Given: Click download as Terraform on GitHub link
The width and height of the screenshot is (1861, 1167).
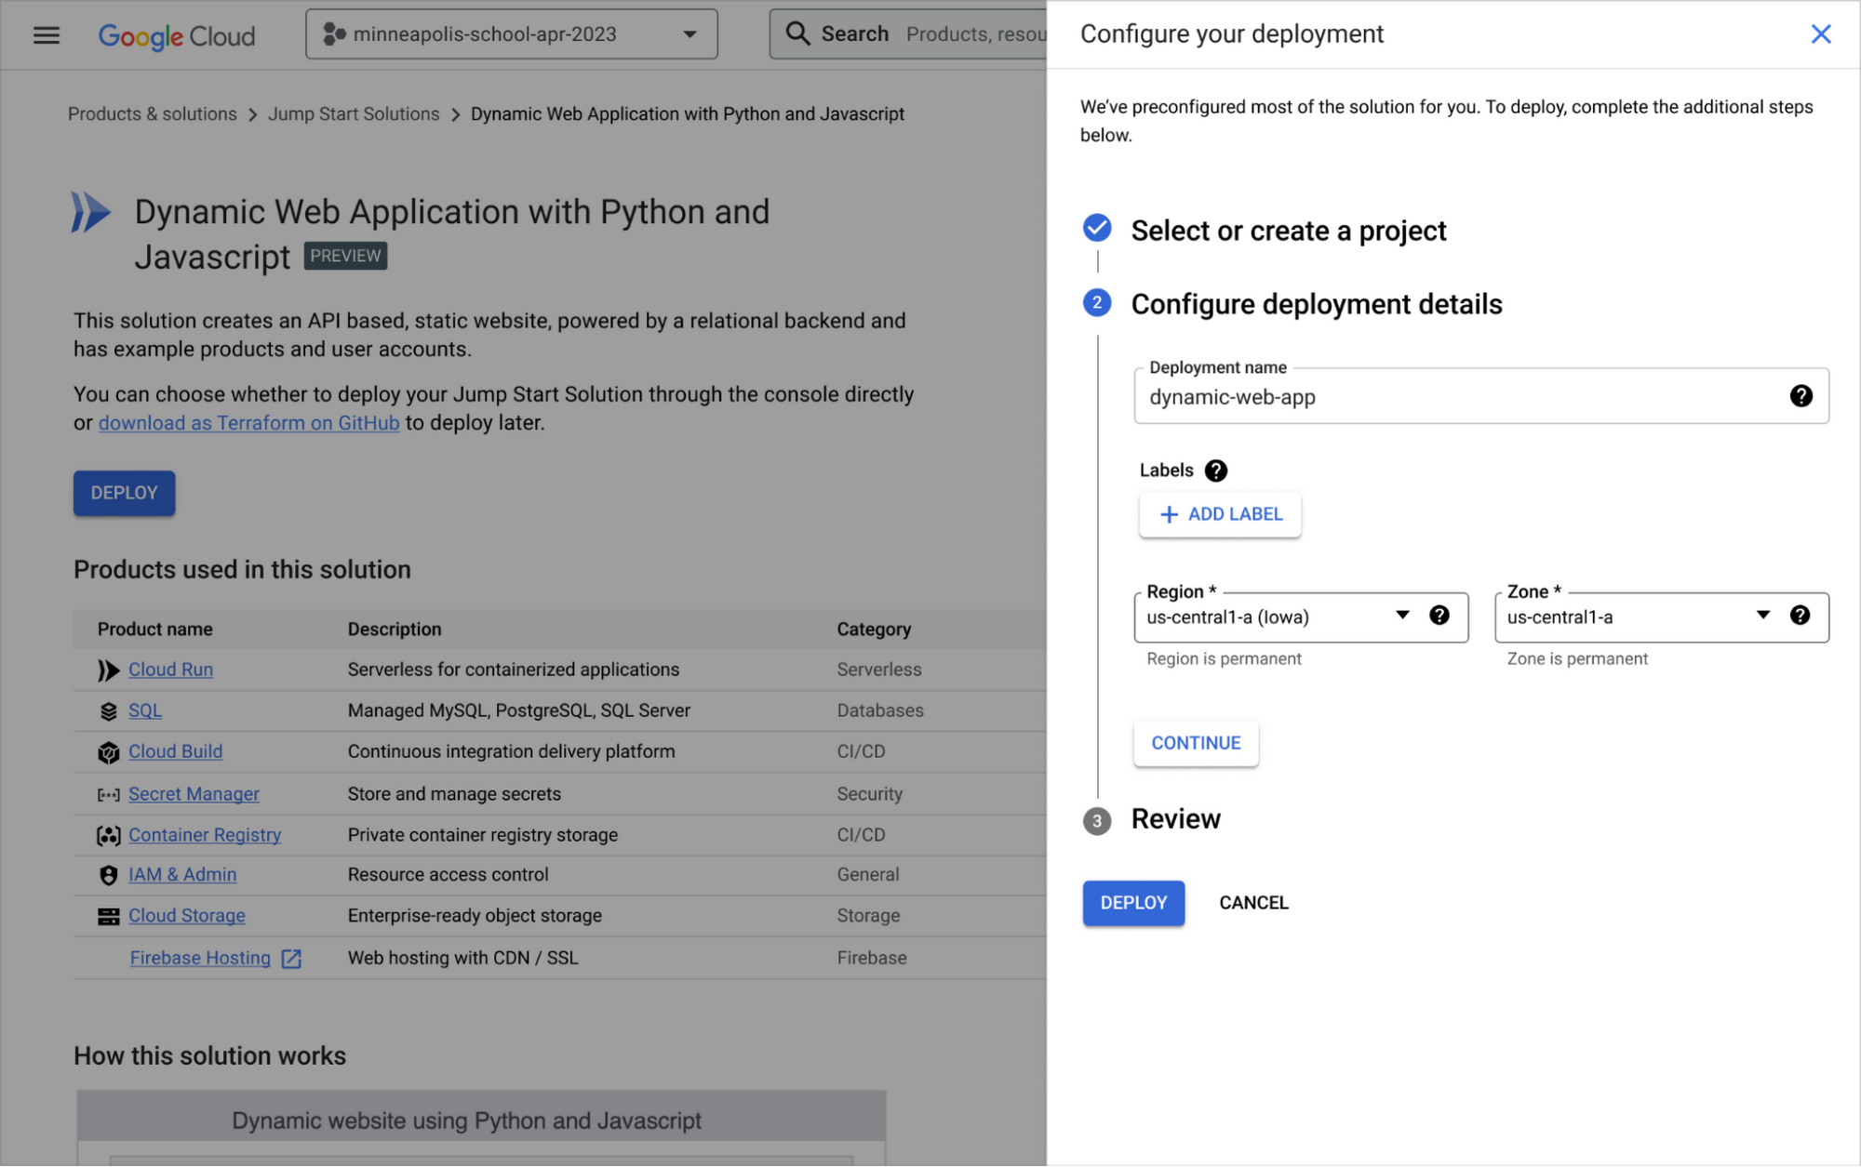Looking at the screenshot, I should tap(248, 421).
